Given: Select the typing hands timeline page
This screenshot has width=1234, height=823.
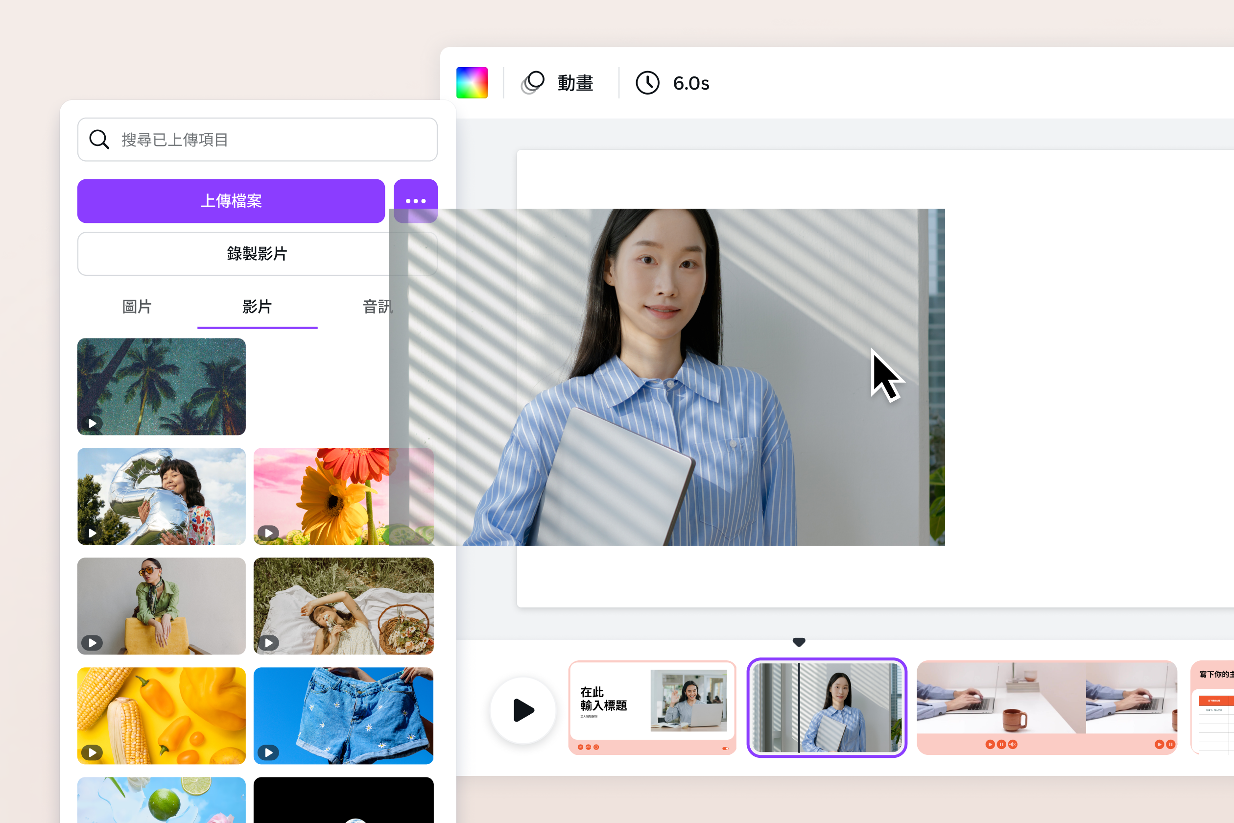Looking at the screenshot, I should (x=1047, y=707).
